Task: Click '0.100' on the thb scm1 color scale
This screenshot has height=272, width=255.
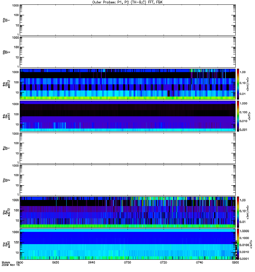Action: click(243, 112)
